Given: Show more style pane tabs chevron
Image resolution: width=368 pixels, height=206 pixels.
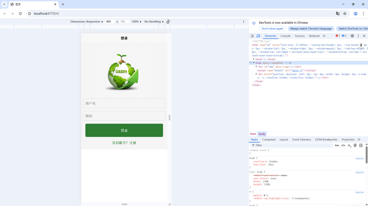Looking at the screenshot, I should pos(359,139).
